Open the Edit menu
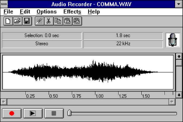183x122 pixels. pyautogui.click(x=25, y=12)
